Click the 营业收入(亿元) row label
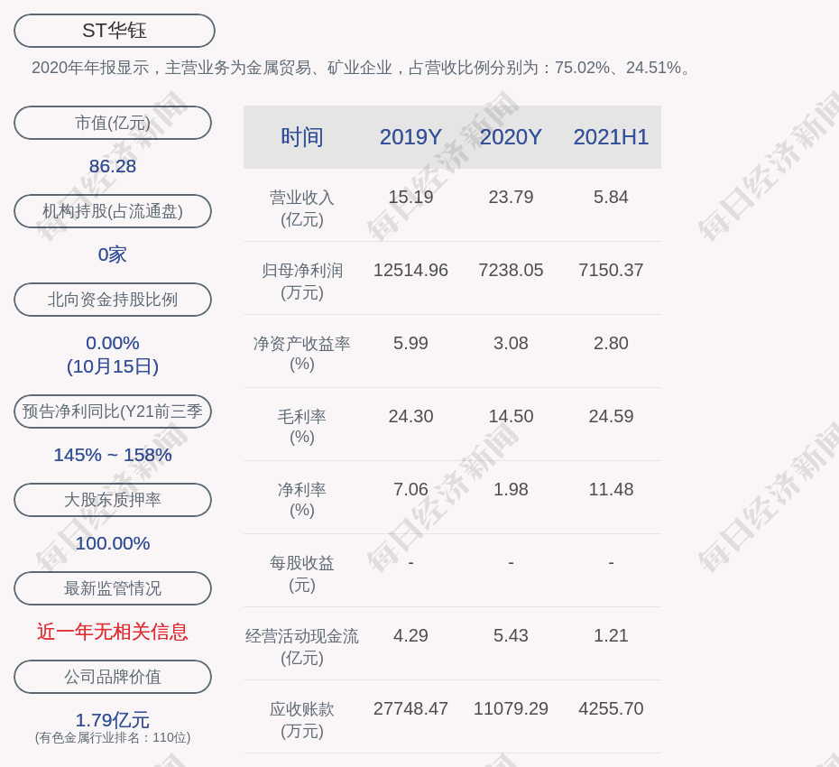 pyautogui.click(x=302, y=208)
